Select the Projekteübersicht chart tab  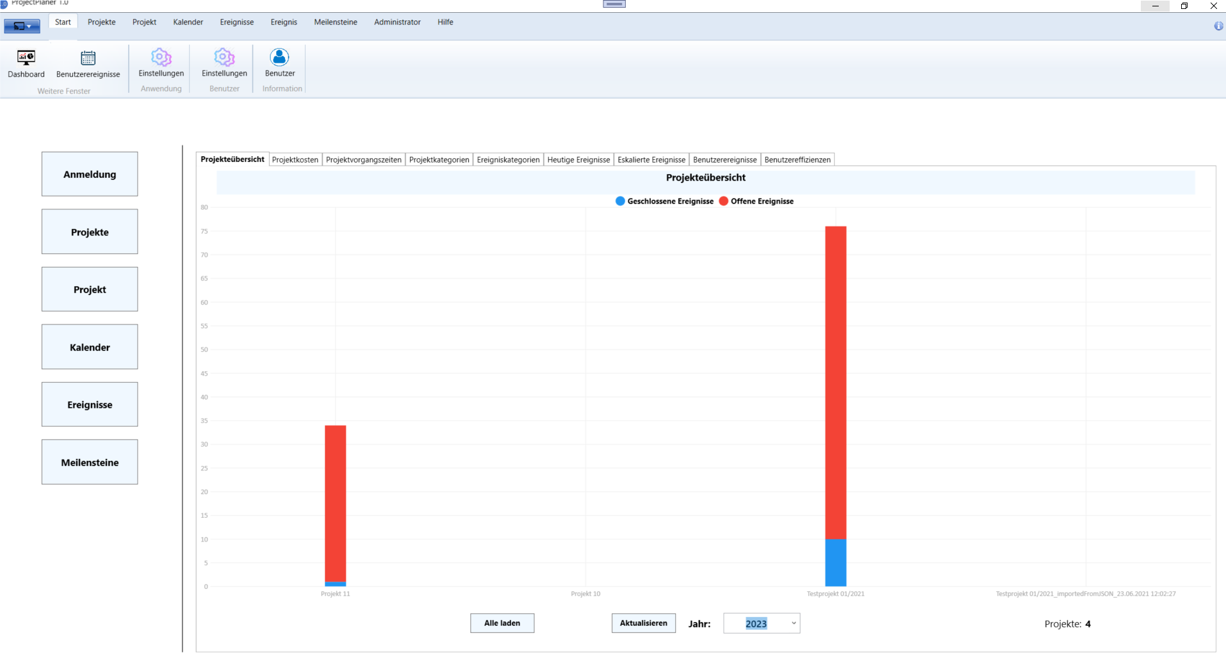coord(233,159)
